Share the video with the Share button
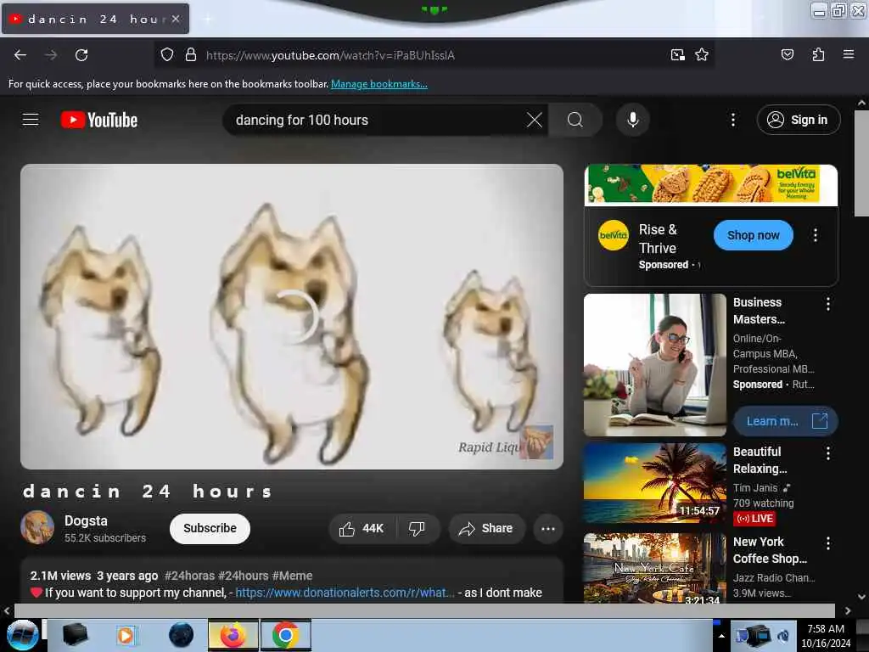The width and height of the screenshot is (869, 652). coord(486,529)
